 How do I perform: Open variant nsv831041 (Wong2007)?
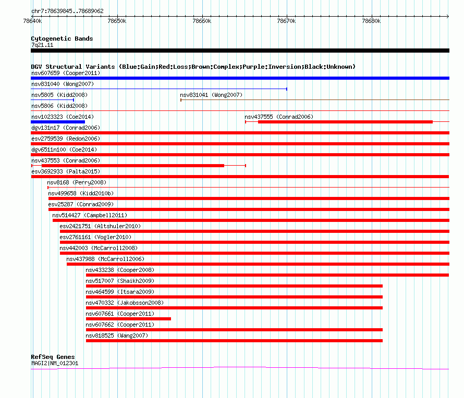(211, 95)
